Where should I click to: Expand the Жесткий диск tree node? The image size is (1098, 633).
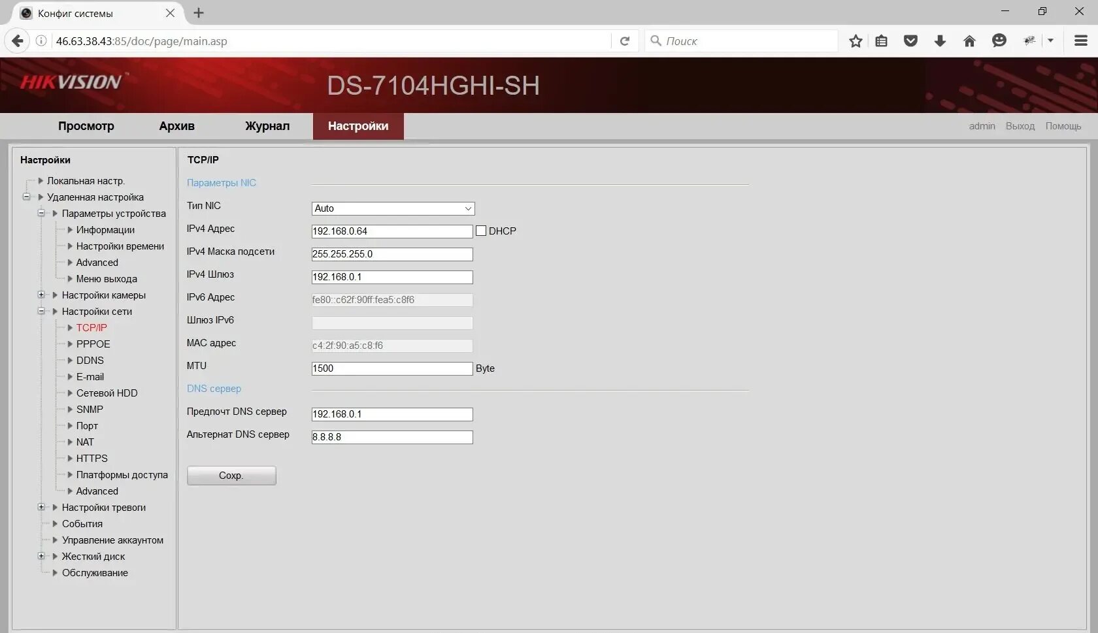[41, 556]
